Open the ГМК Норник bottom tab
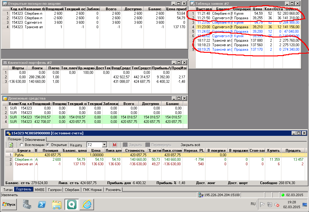309x212 pixels. (92, 190)
